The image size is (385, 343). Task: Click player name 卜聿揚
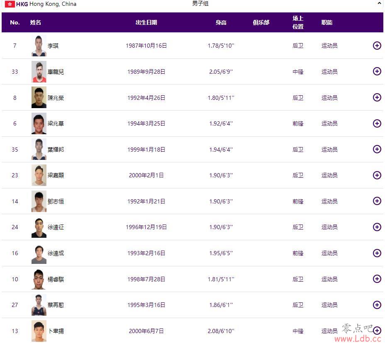[x=56, y=331]
